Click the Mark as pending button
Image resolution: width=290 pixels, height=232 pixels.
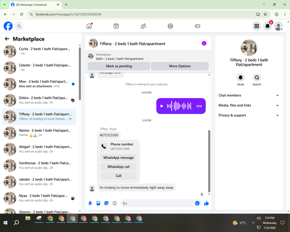click(x=119, y=66)
